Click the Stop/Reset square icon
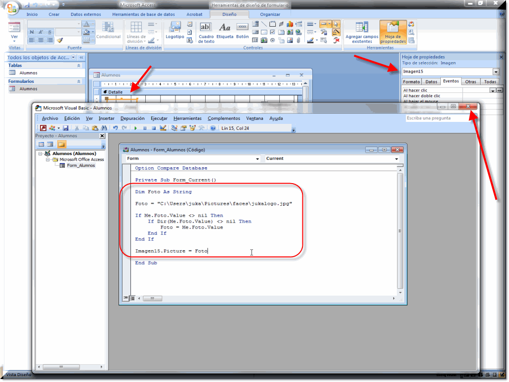This screenshot has width=509, height=382. point(154,128)
